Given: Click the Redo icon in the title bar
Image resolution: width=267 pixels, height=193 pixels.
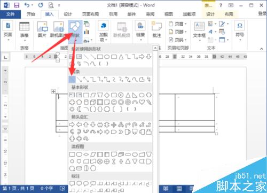Looking at the screenshot, I should tap(41, 5).
